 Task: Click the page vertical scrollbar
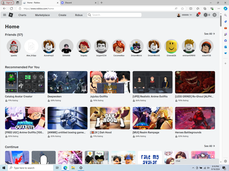(x=221, y=21)
